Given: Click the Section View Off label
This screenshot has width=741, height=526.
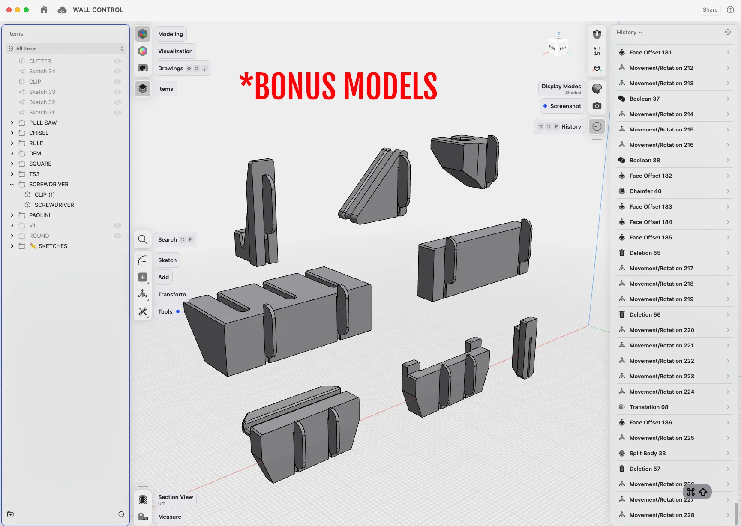Looking at the screenshot, I should coord(175,499).
